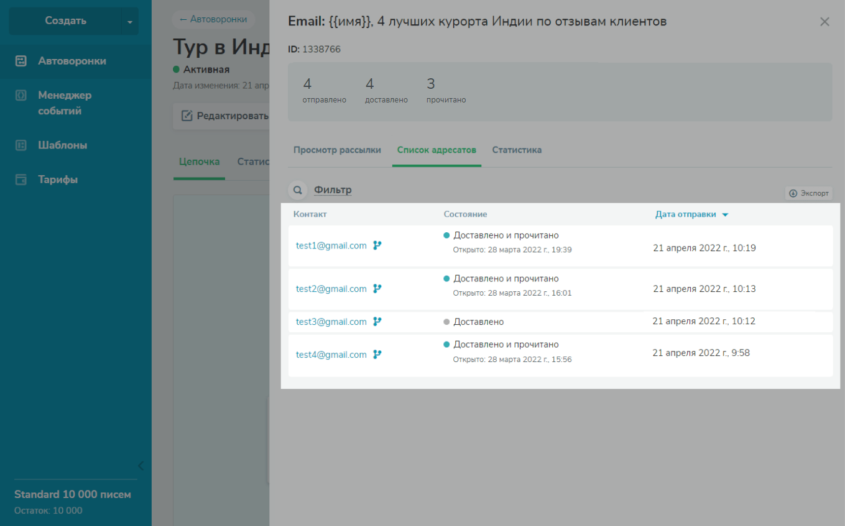Select the Список адресатов tab
845x526 pixels.
pyautogui.click(x=436, y=150)
